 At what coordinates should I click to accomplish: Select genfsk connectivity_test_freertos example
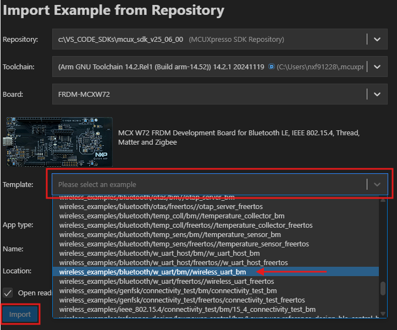pos(216,300)
